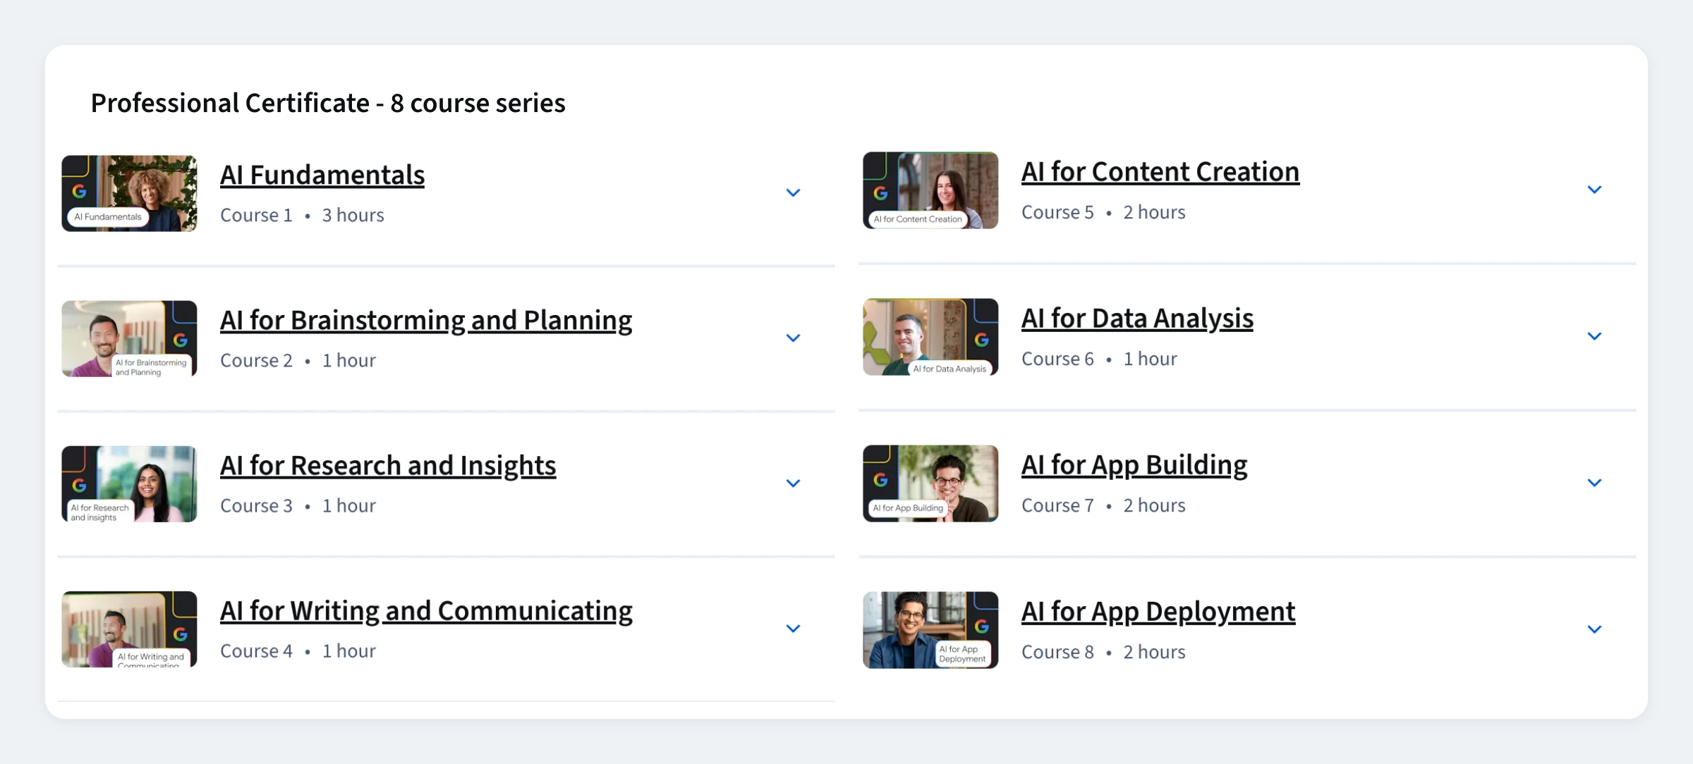This screenshot has width=1693, height=764.
Task: Click the 'Course 2 • 1 hour' text
Action: coord(298,360)
